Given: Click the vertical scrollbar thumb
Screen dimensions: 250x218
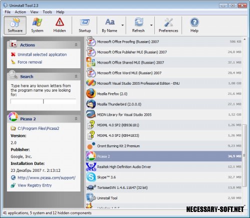Looking at the screenshot, I should point(244,155).
